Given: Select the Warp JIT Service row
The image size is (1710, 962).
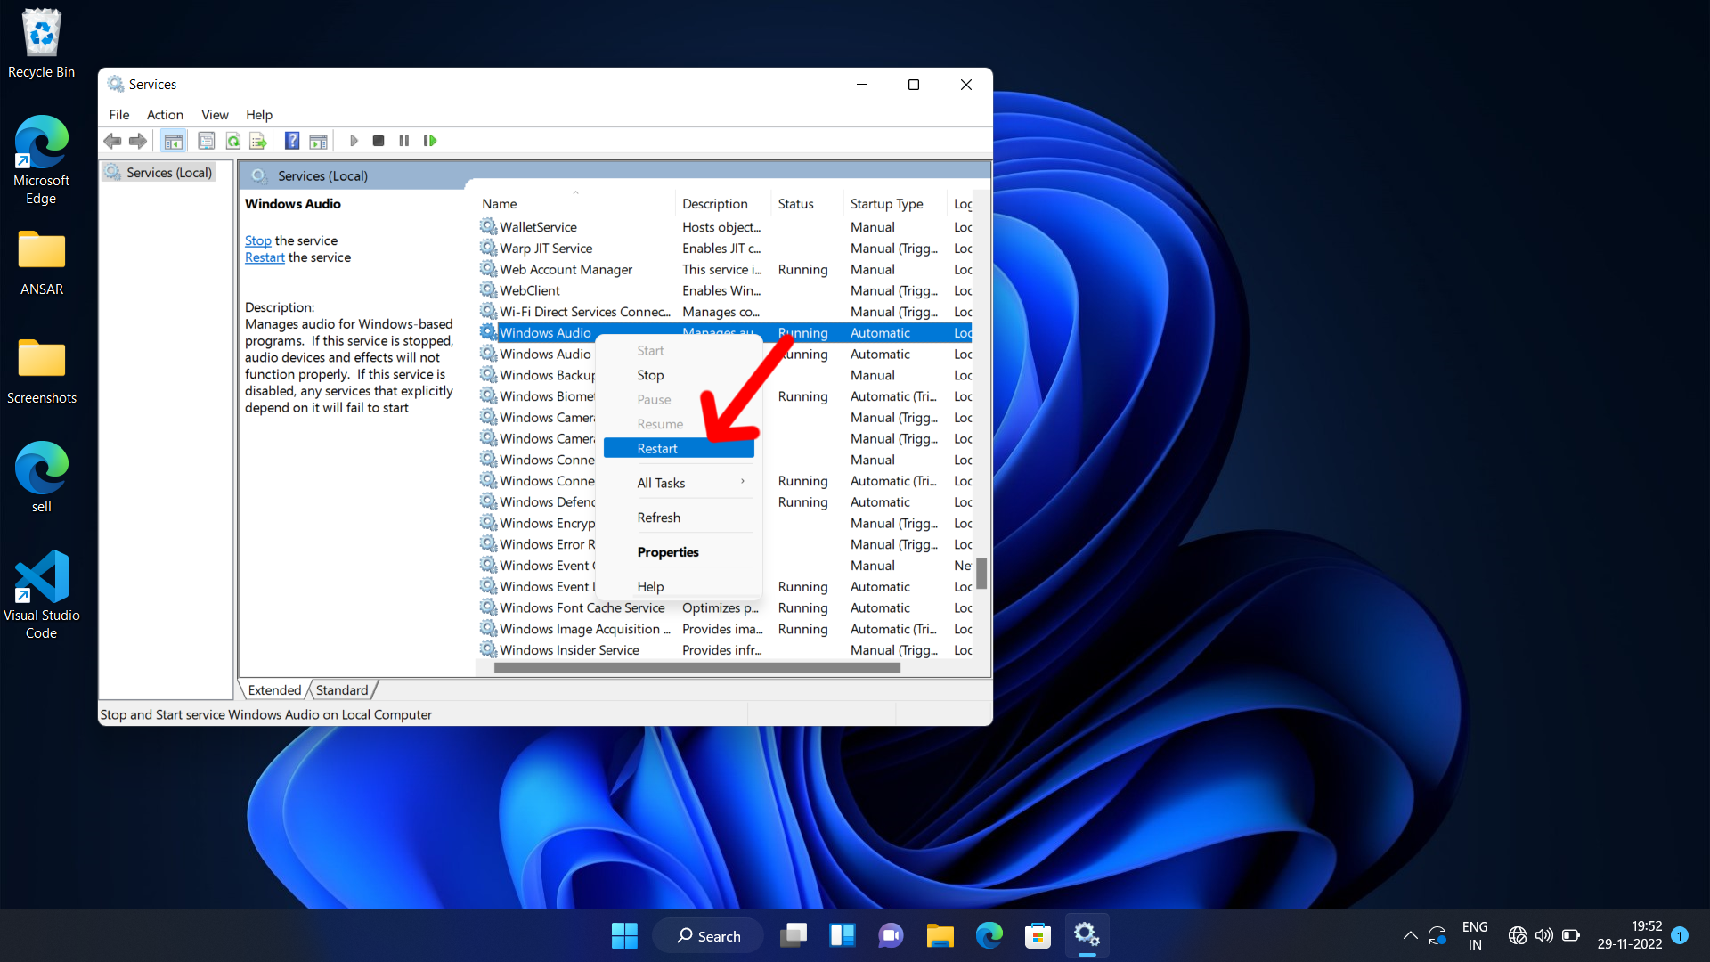Looking at the screenshot, I should point(725,249).
